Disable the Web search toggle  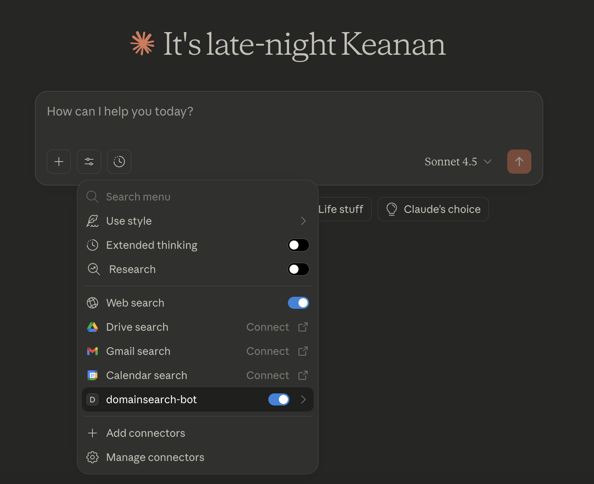(x=299, y=303)
